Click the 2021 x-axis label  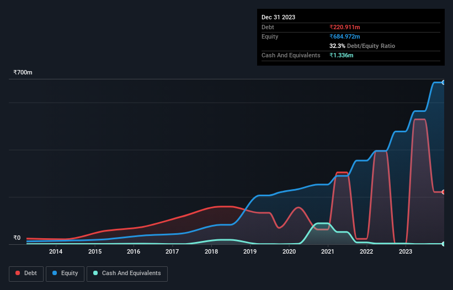[328, 251]
